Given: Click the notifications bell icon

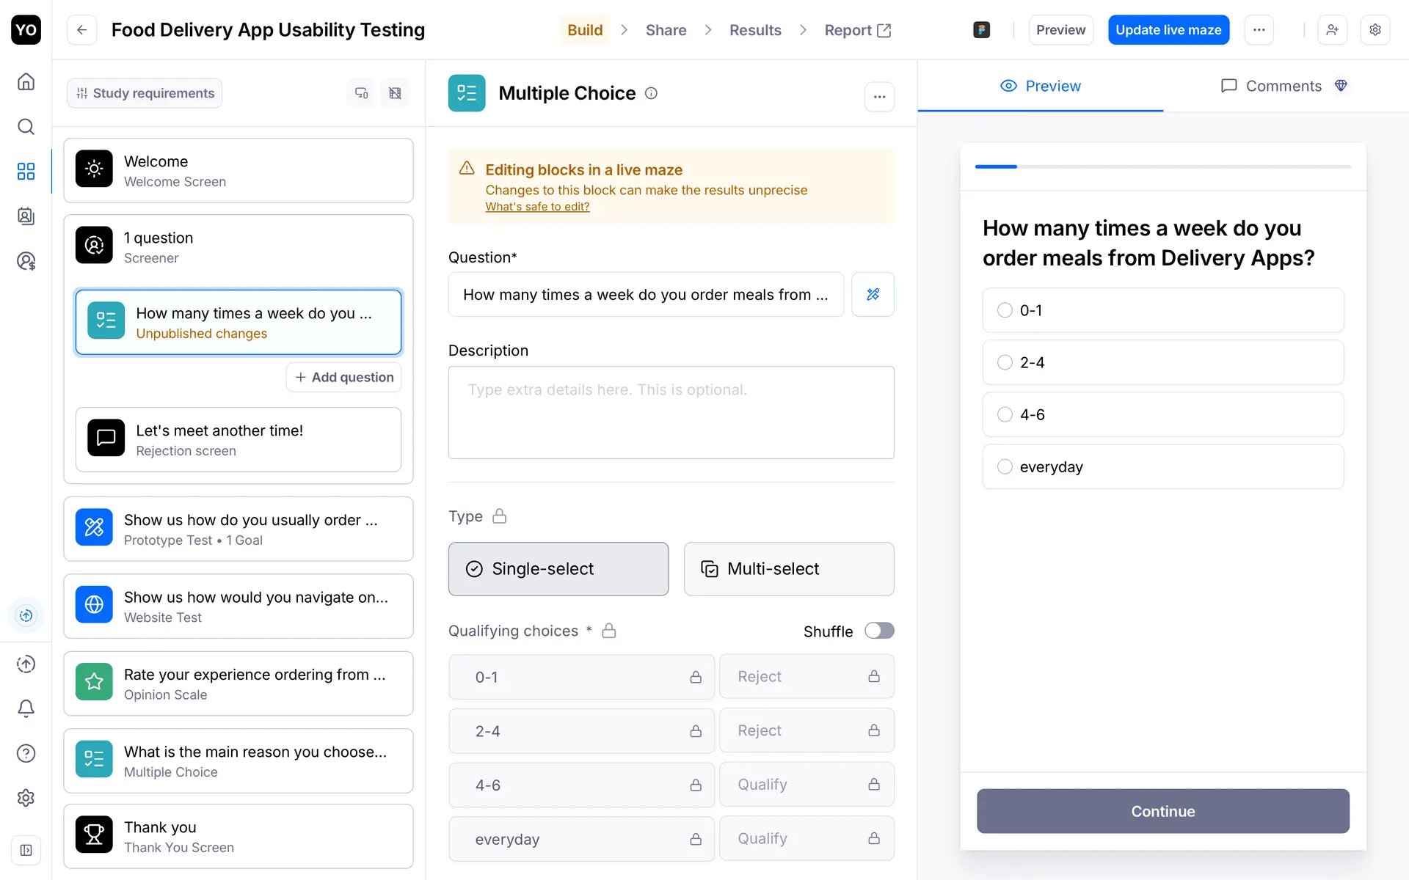Looking at the screenshot, I should (26, 708).
